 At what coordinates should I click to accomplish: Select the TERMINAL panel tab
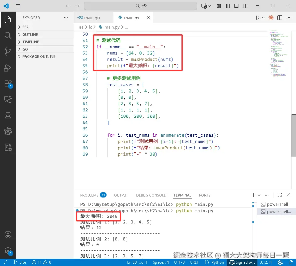pyautogui.click(x=182, y=195)
